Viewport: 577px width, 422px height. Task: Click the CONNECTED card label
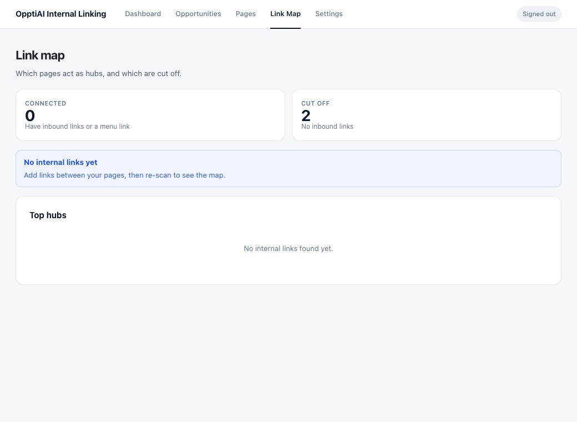[45, 103]
